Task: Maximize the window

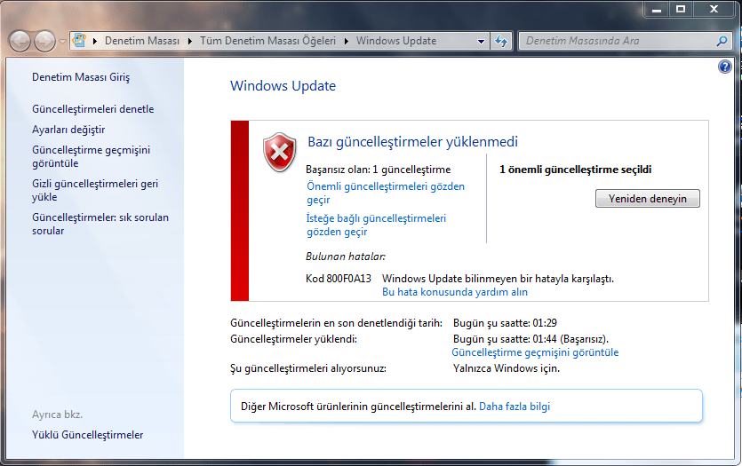Action: point(681,9)
